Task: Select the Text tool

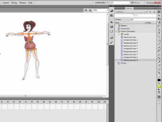Action: pos(159,33)
